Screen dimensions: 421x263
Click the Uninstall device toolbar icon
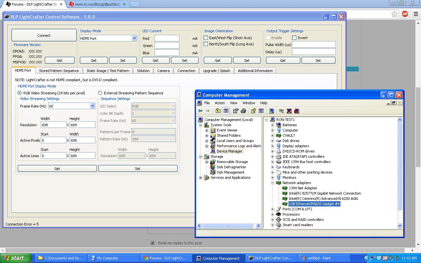click(289, 111)
